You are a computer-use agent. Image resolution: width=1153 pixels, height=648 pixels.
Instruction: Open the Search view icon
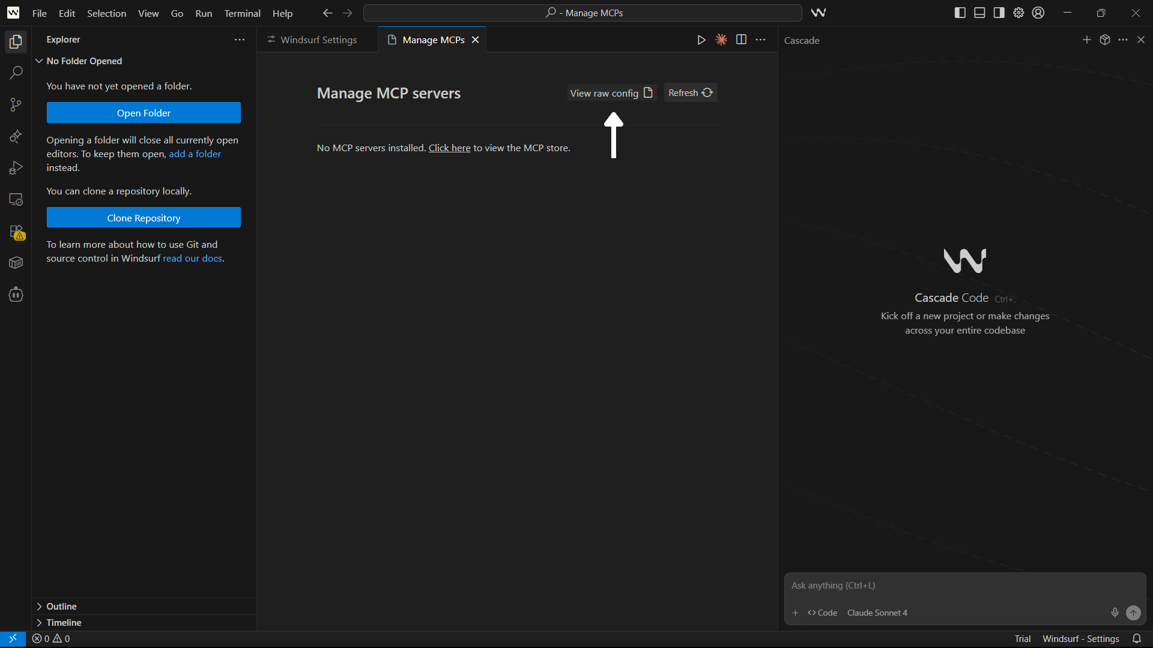[x=16, y=73]
